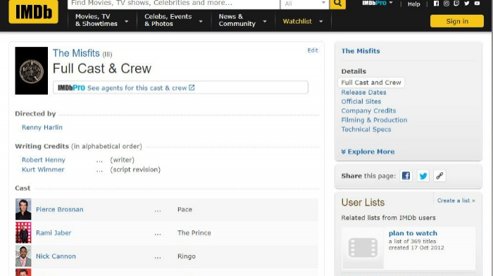Open IMDb Instagram icon in header
Viewport: 493px width, 276px height.
coord(446,4)
